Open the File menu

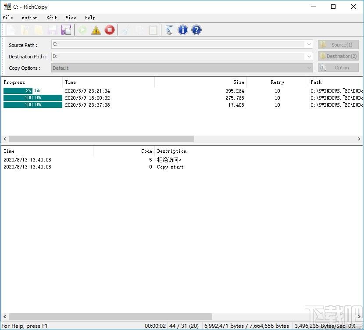7,18
